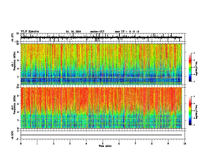Click the log(PSD) label beside ch.2 colorbar
Viewport: 208px width, 161px height.
196,112
